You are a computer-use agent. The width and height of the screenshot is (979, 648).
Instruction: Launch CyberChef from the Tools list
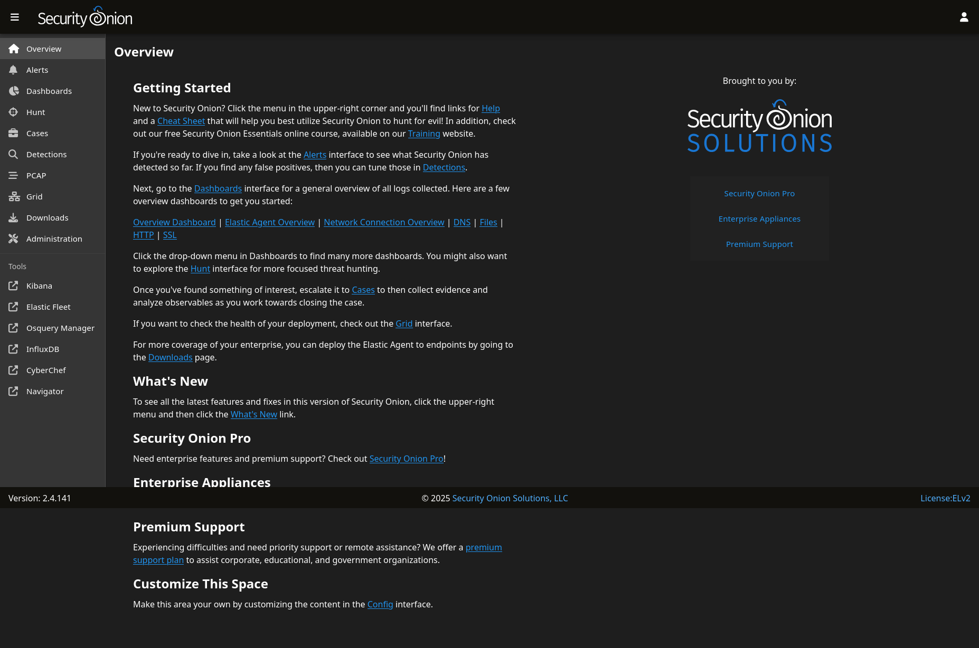[x=53, y=370]
